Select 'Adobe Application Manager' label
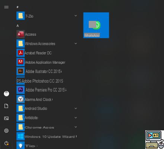Image resolution: width=164 pixels, height=149 pixels. point(45,62)
